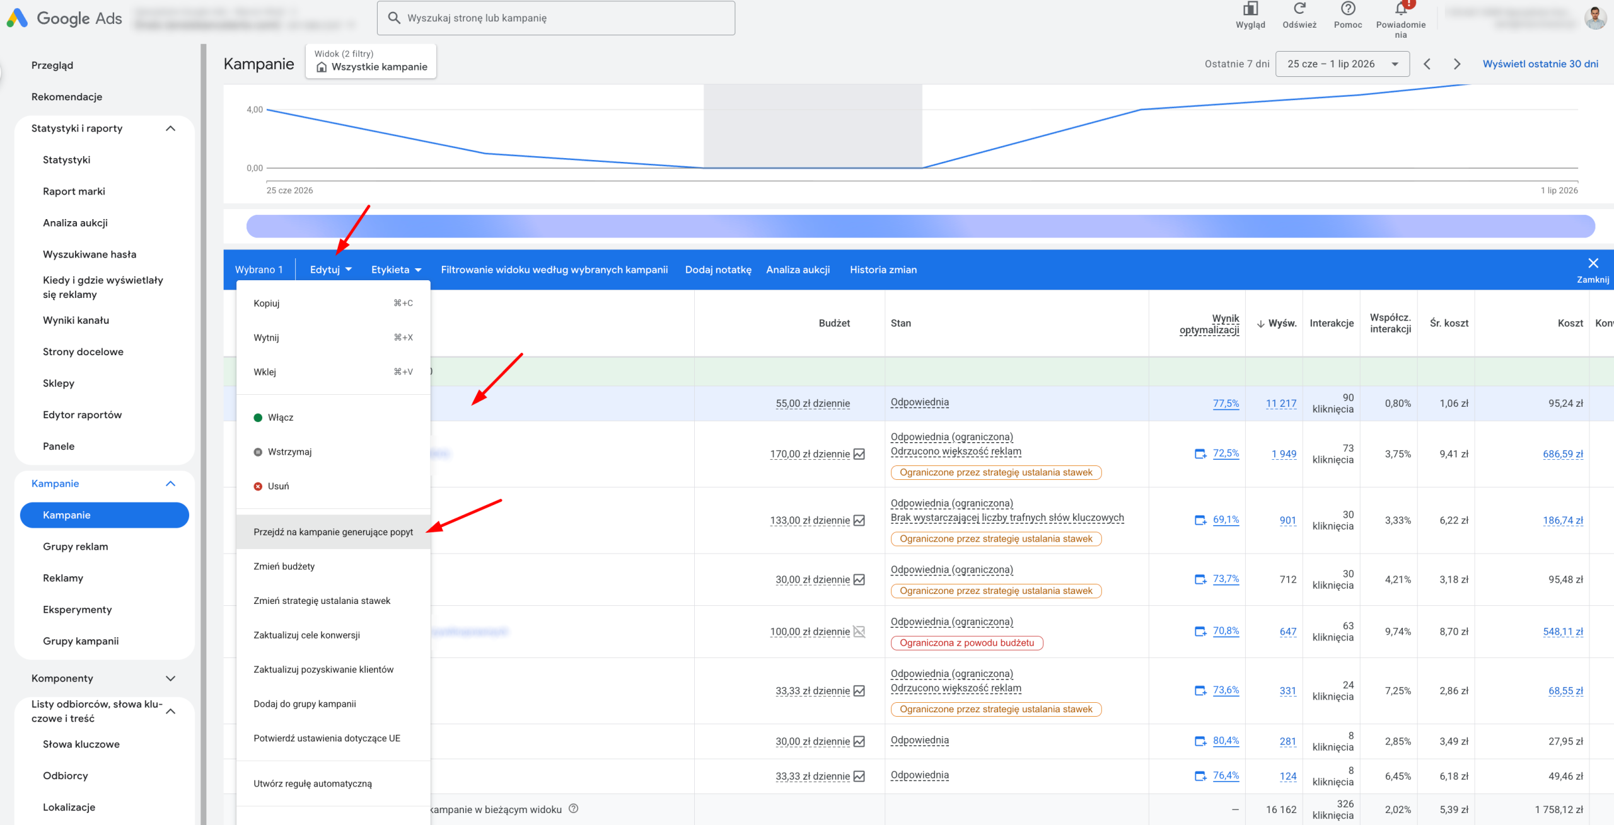Screen dimensions: 1614x825
Task: Click the recommendation icon beside 72,5%
Action: 1201,453
